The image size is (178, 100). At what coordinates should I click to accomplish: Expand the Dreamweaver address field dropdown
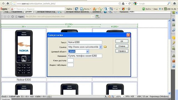pos(93,17)
